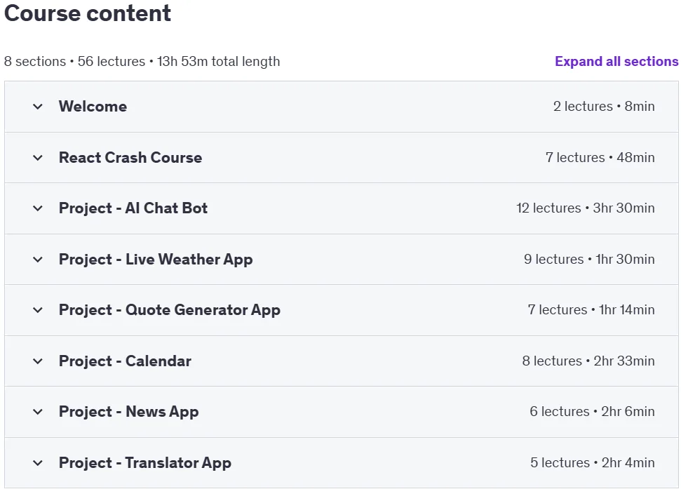
Task: Click chevron beside Project - Calendar
Action: pyautogui.click(x=38, y=361)
